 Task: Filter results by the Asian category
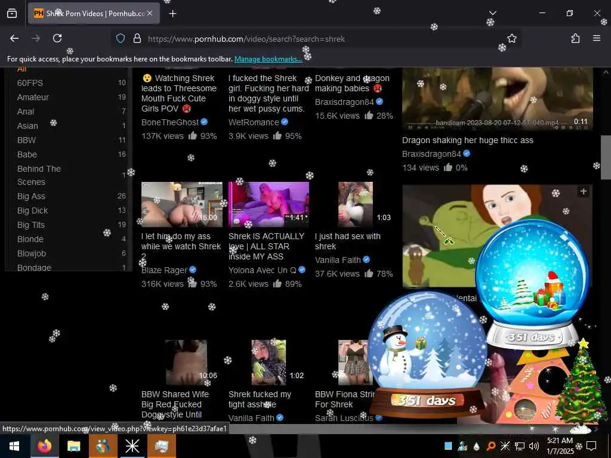pyautogui.click(x=27, y=126)
